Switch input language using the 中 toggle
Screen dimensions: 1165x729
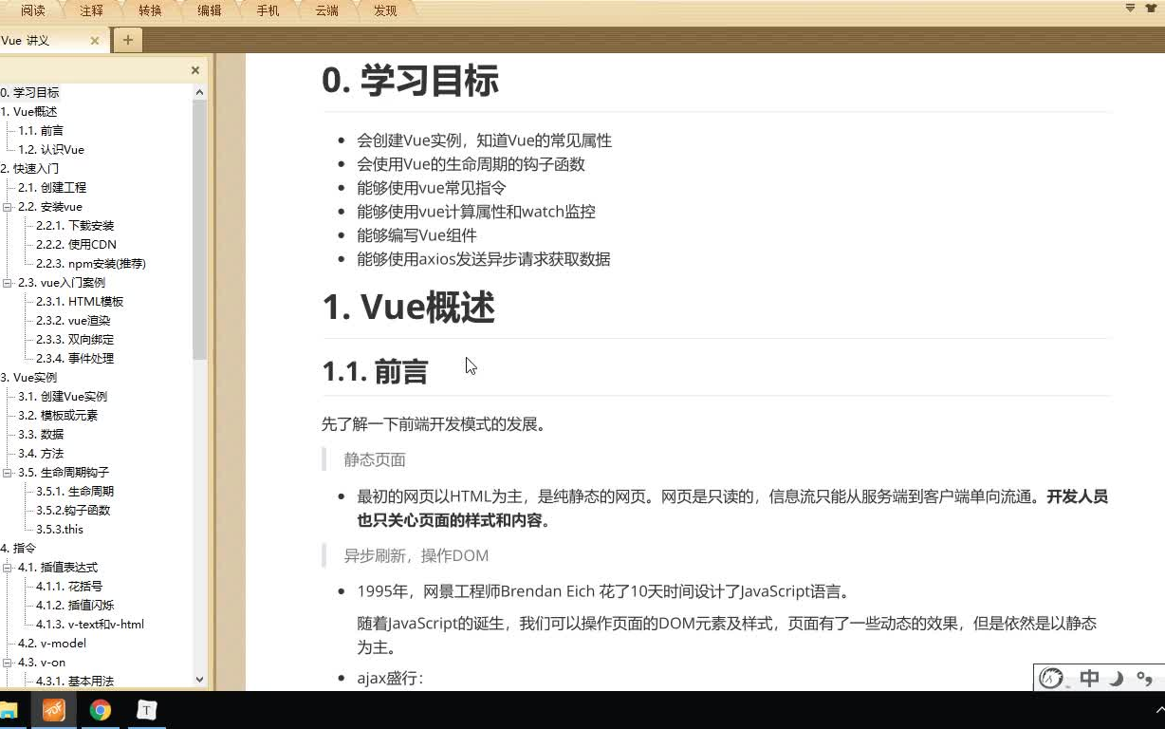click(1089, 678)
